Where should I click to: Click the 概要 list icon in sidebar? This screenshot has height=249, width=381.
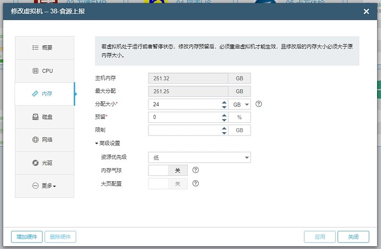[35, 48]
